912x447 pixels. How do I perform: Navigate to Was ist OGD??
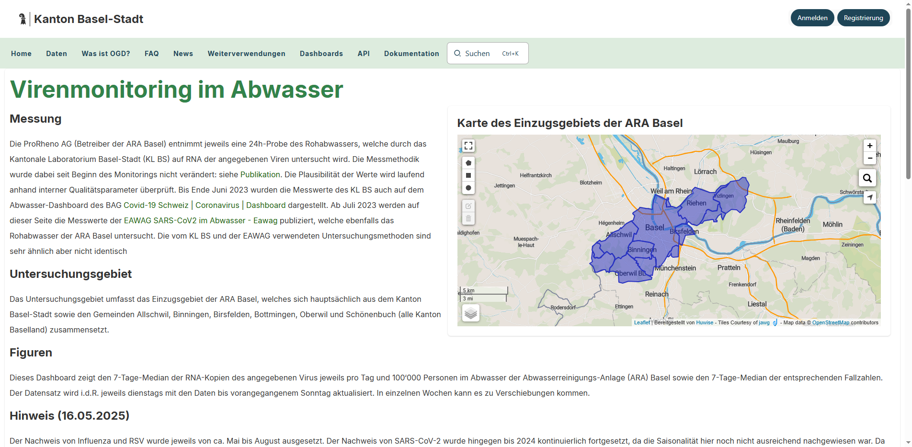click(x=105, y=53)
